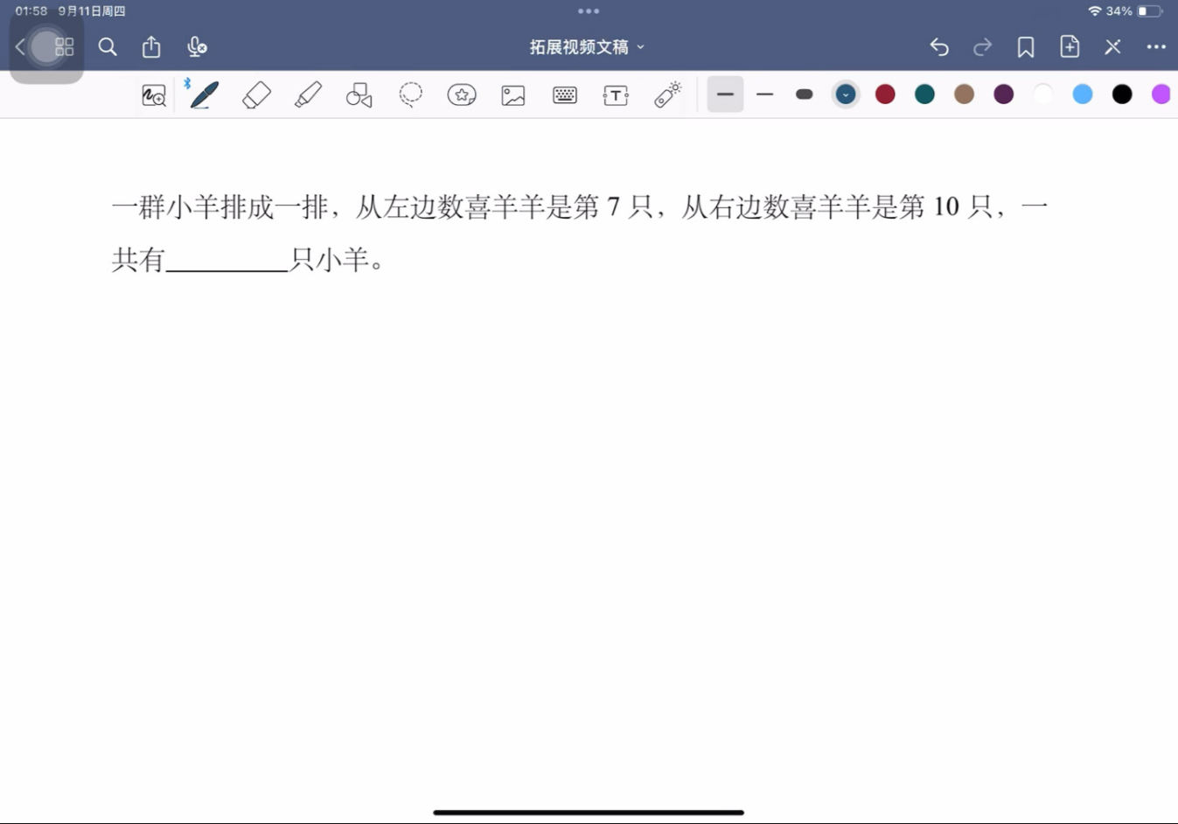Open the thumbnail grid view
Screen dimensions: 1178x824
(64, 47)
